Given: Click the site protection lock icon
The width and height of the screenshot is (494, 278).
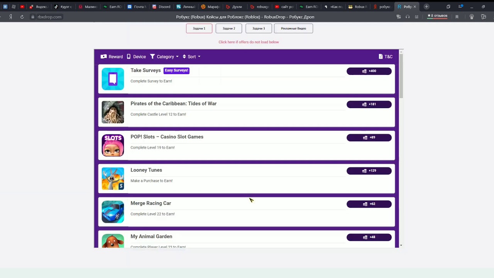Looking at the screenshot, I should (x=33, y=17).
